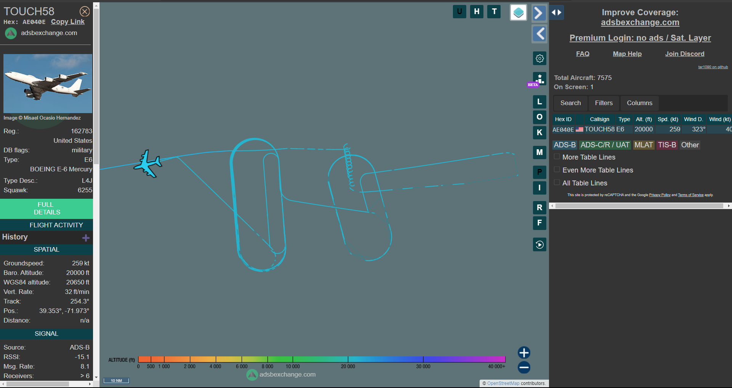Open the aircraft photo thumbnail

(x=48, y=83)
